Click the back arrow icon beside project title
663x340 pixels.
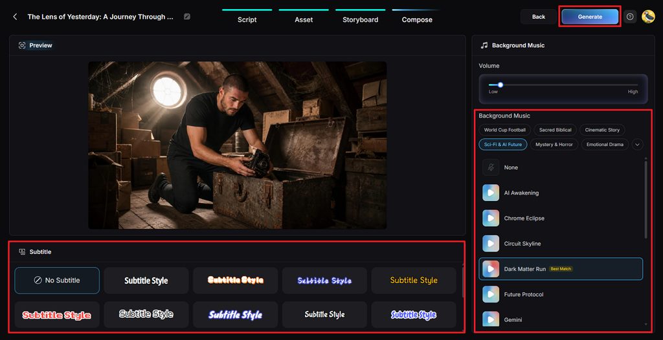tap(16, 17)
